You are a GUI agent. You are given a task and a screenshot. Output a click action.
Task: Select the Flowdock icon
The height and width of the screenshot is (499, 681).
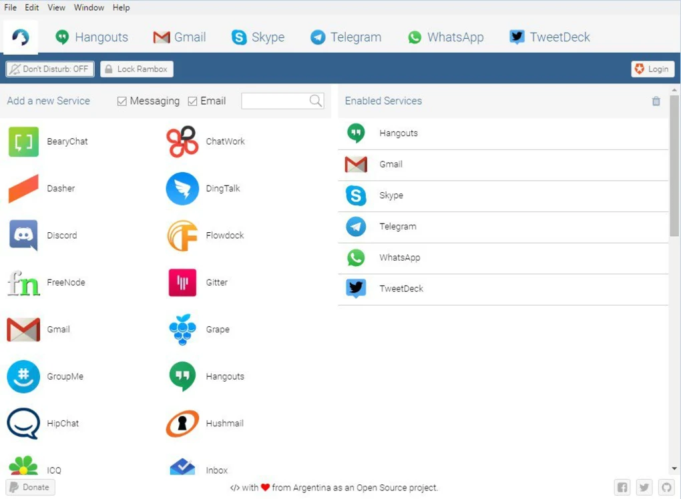point(182,235)
